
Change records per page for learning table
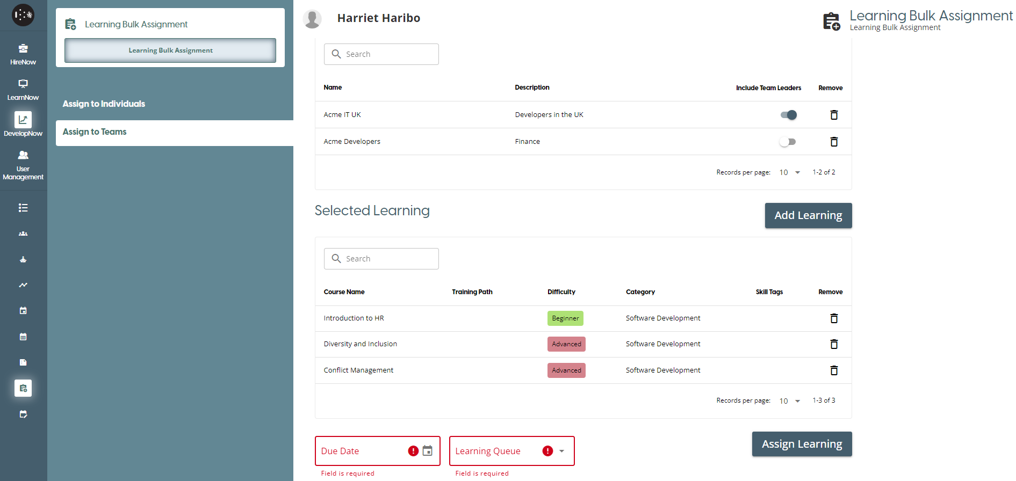pyautogui.click(x=789, y=401)
